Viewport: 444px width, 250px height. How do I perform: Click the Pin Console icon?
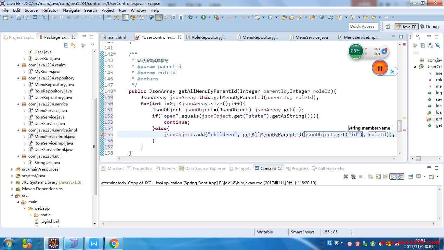tap(411, 176)
